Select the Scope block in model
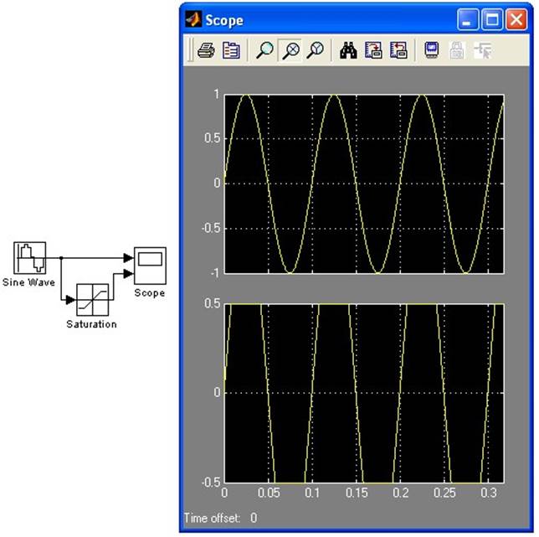The image size is (539, 537). [x=150, y=266]
